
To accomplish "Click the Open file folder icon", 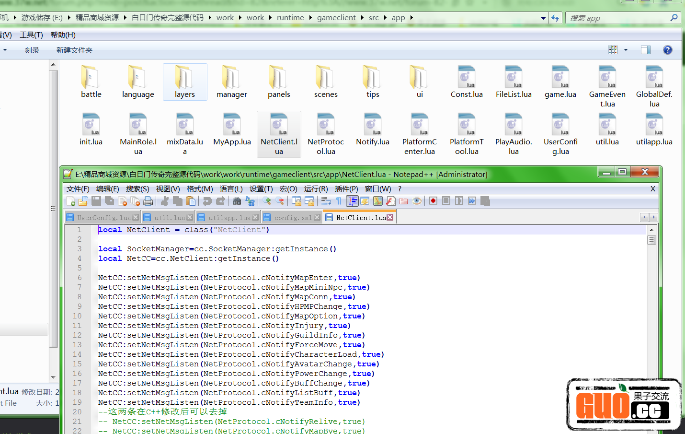I will 83,201.
